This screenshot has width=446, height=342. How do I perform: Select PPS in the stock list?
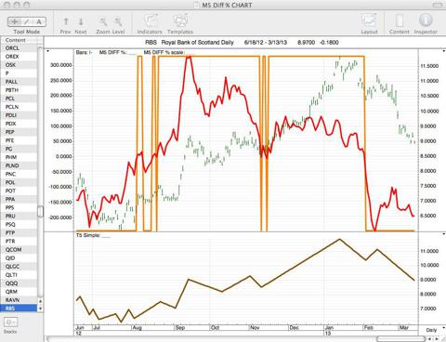coord(19,207)
